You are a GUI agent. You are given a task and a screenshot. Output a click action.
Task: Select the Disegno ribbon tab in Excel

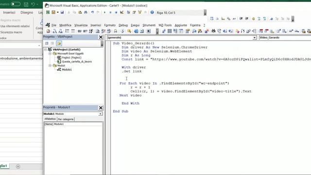27,12
